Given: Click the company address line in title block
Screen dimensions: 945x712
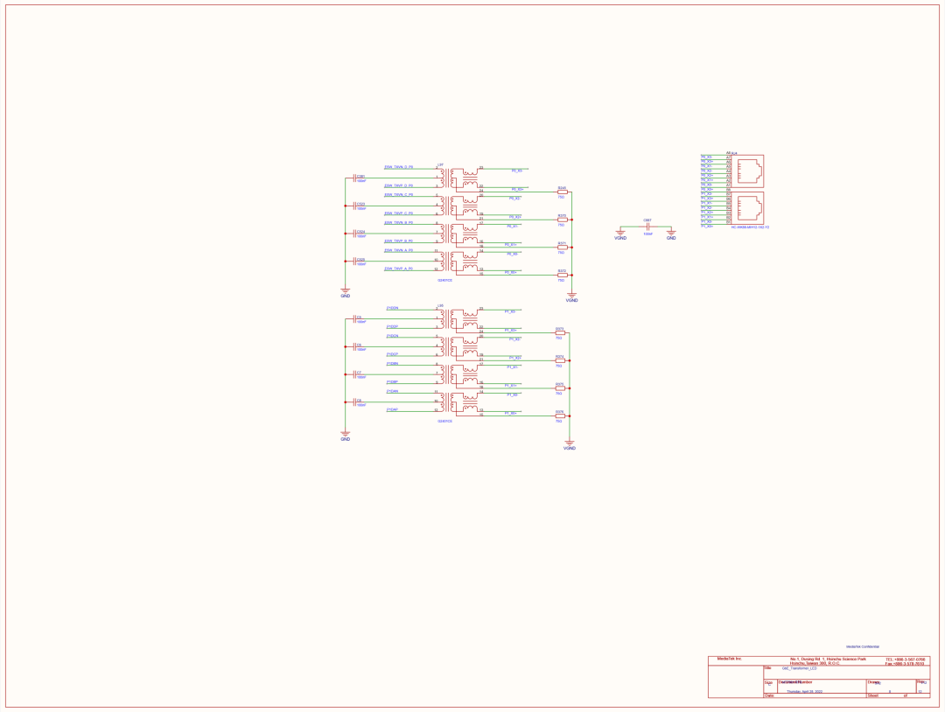Looking at the screenshot, I should pyautogui.click(x=828, y=660).
